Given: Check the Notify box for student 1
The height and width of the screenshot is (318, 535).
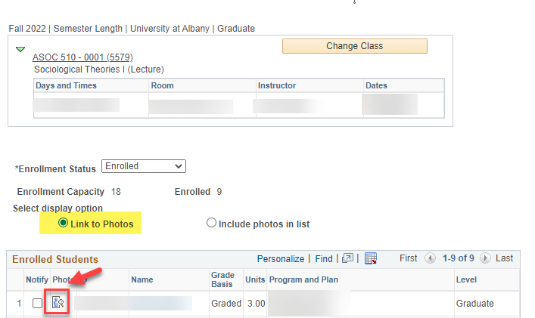Looking at the screenshot, I should tap(38, 303).
